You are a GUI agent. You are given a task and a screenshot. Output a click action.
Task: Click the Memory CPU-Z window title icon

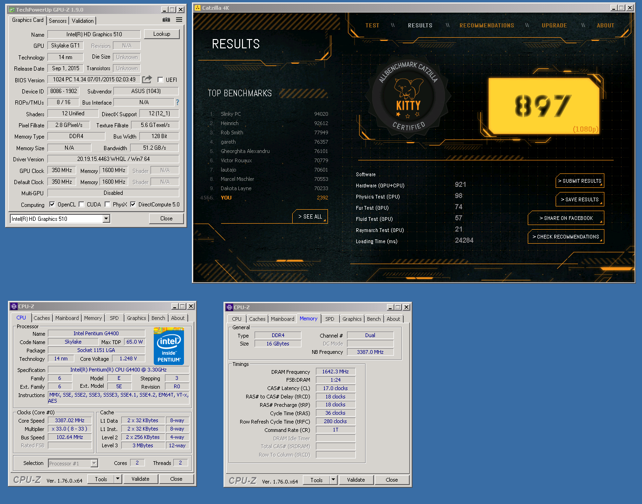coord(229,307)
